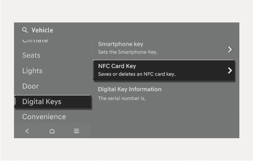Click 'The serial number is.' text
This screenshot has width=253, height=161.
coord(122,98)
